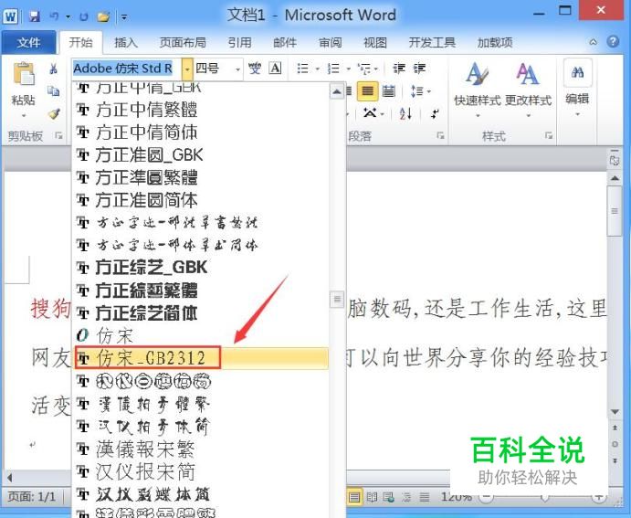Open the 快速样式 gallery
Viewport: 631px width, 518px height.
(478, 90)
